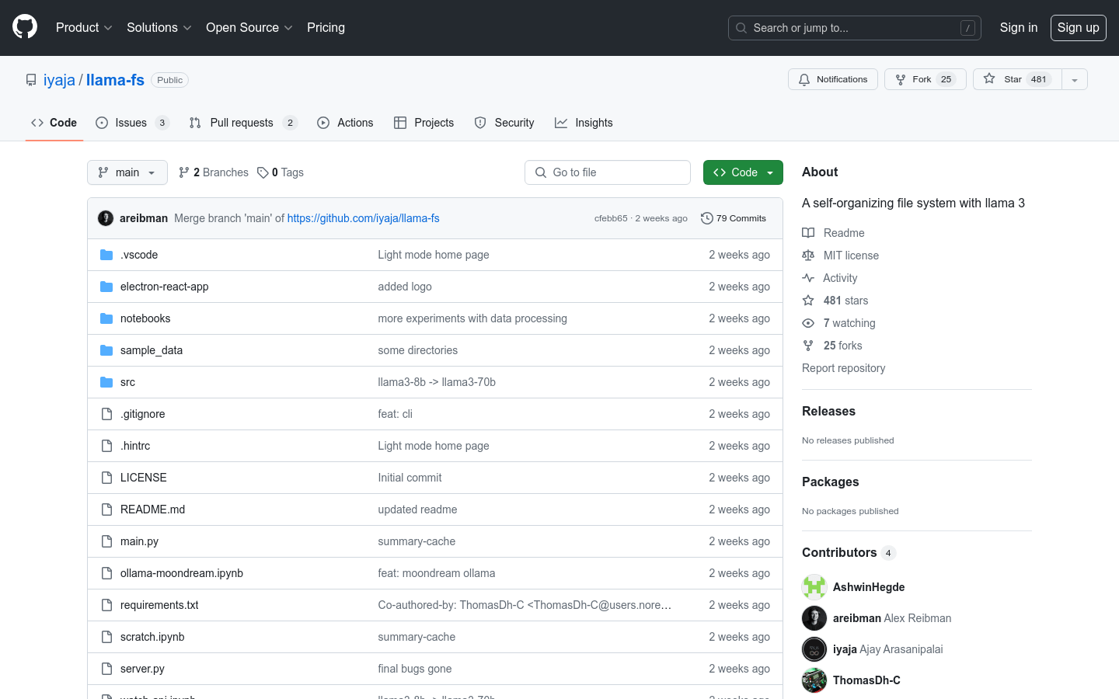Open the .hintrc file
Image resolution: width=1119 pixels, height=699 pixels.
[135, 446]
